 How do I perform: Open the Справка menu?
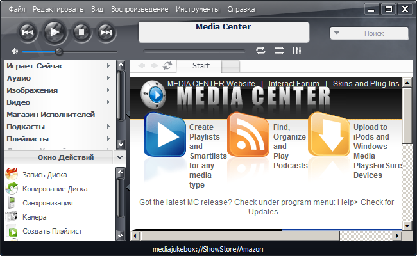pyautogui.click(x=241, y=9)
